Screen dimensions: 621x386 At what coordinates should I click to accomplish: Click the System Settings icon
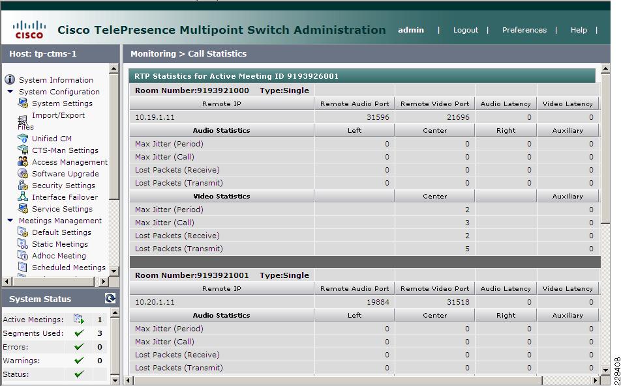[x=23, y=103]
